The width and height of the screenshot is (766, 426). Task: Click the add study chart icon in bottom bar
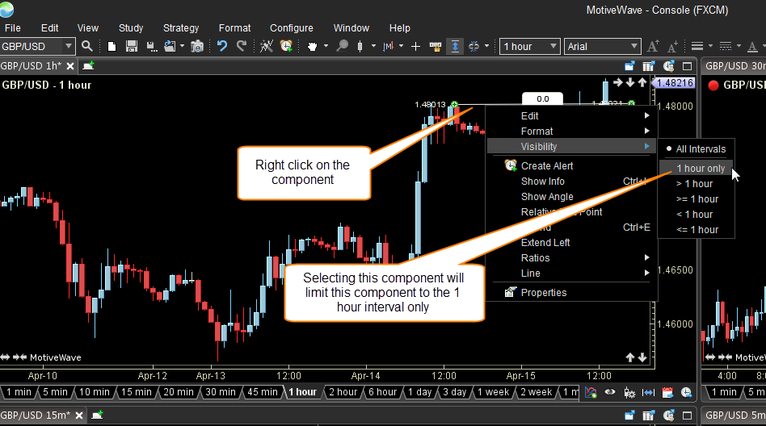tap(591, 393)
